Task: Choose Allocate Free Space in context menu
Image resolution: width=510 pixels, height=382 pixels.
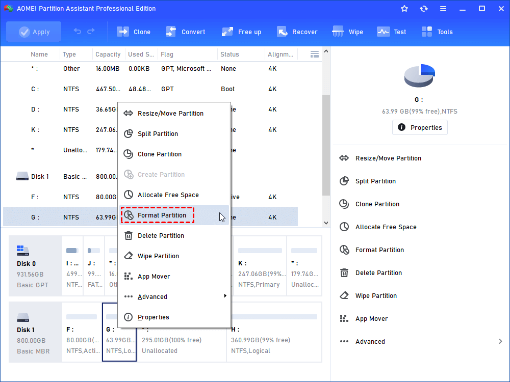Action: point(174,195)
